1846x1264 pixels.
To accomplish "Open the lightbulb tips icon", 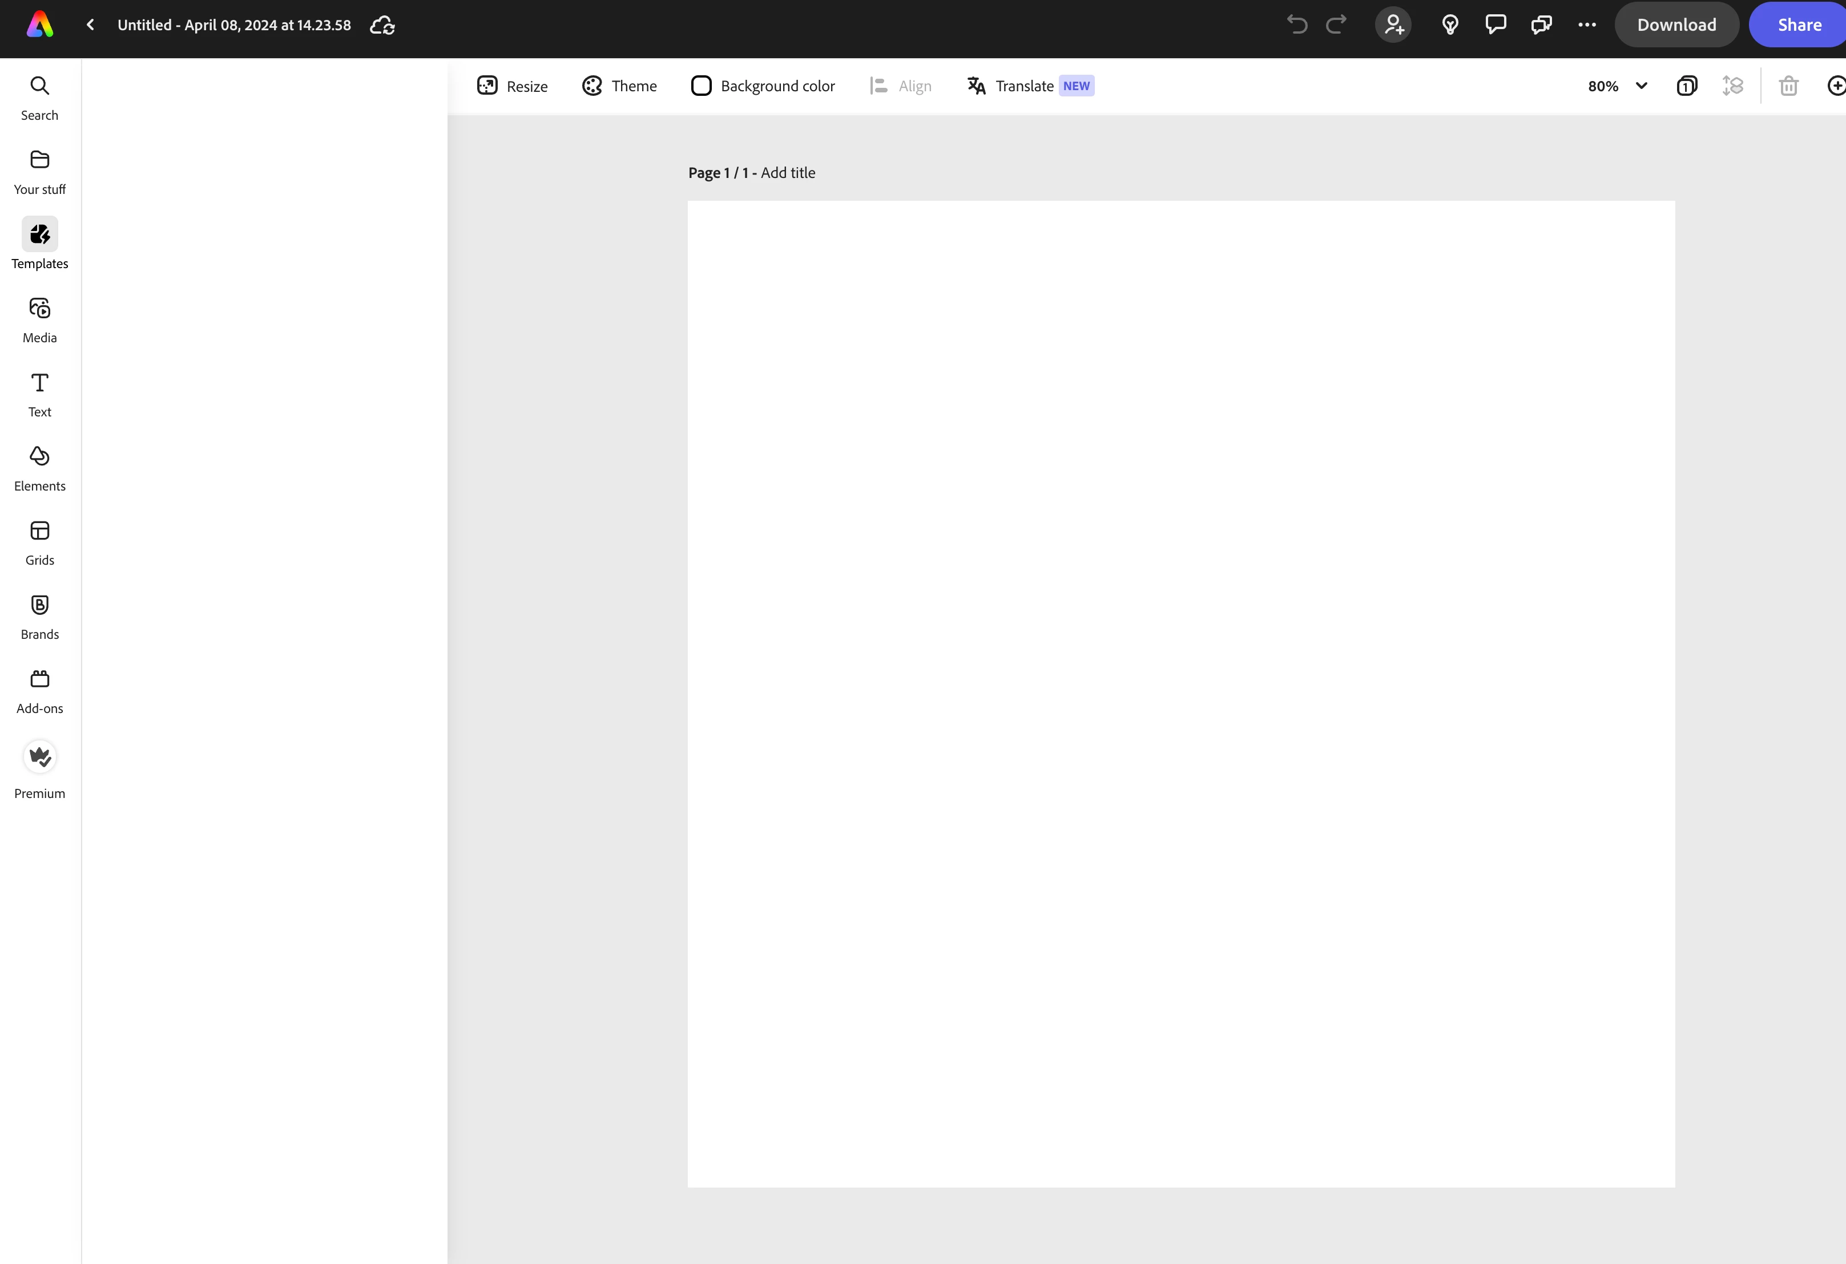I will (1450, 25).
